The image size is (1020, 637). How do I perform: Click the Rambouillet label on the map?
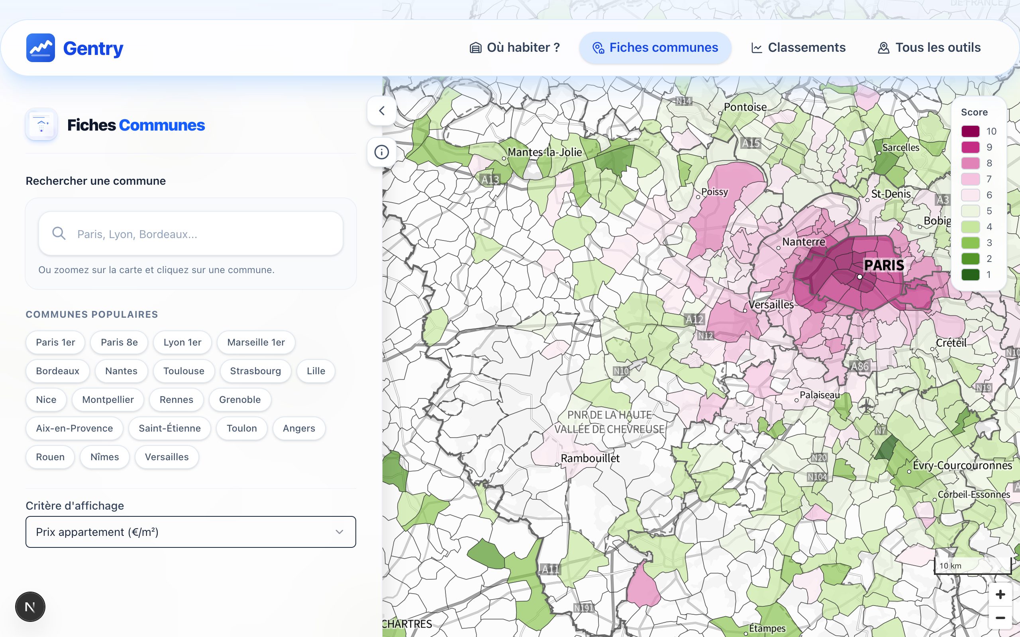pyautogui.click(x=590, y=458)
